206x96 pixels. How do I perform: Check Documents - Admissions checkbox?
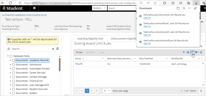(13, 65)
